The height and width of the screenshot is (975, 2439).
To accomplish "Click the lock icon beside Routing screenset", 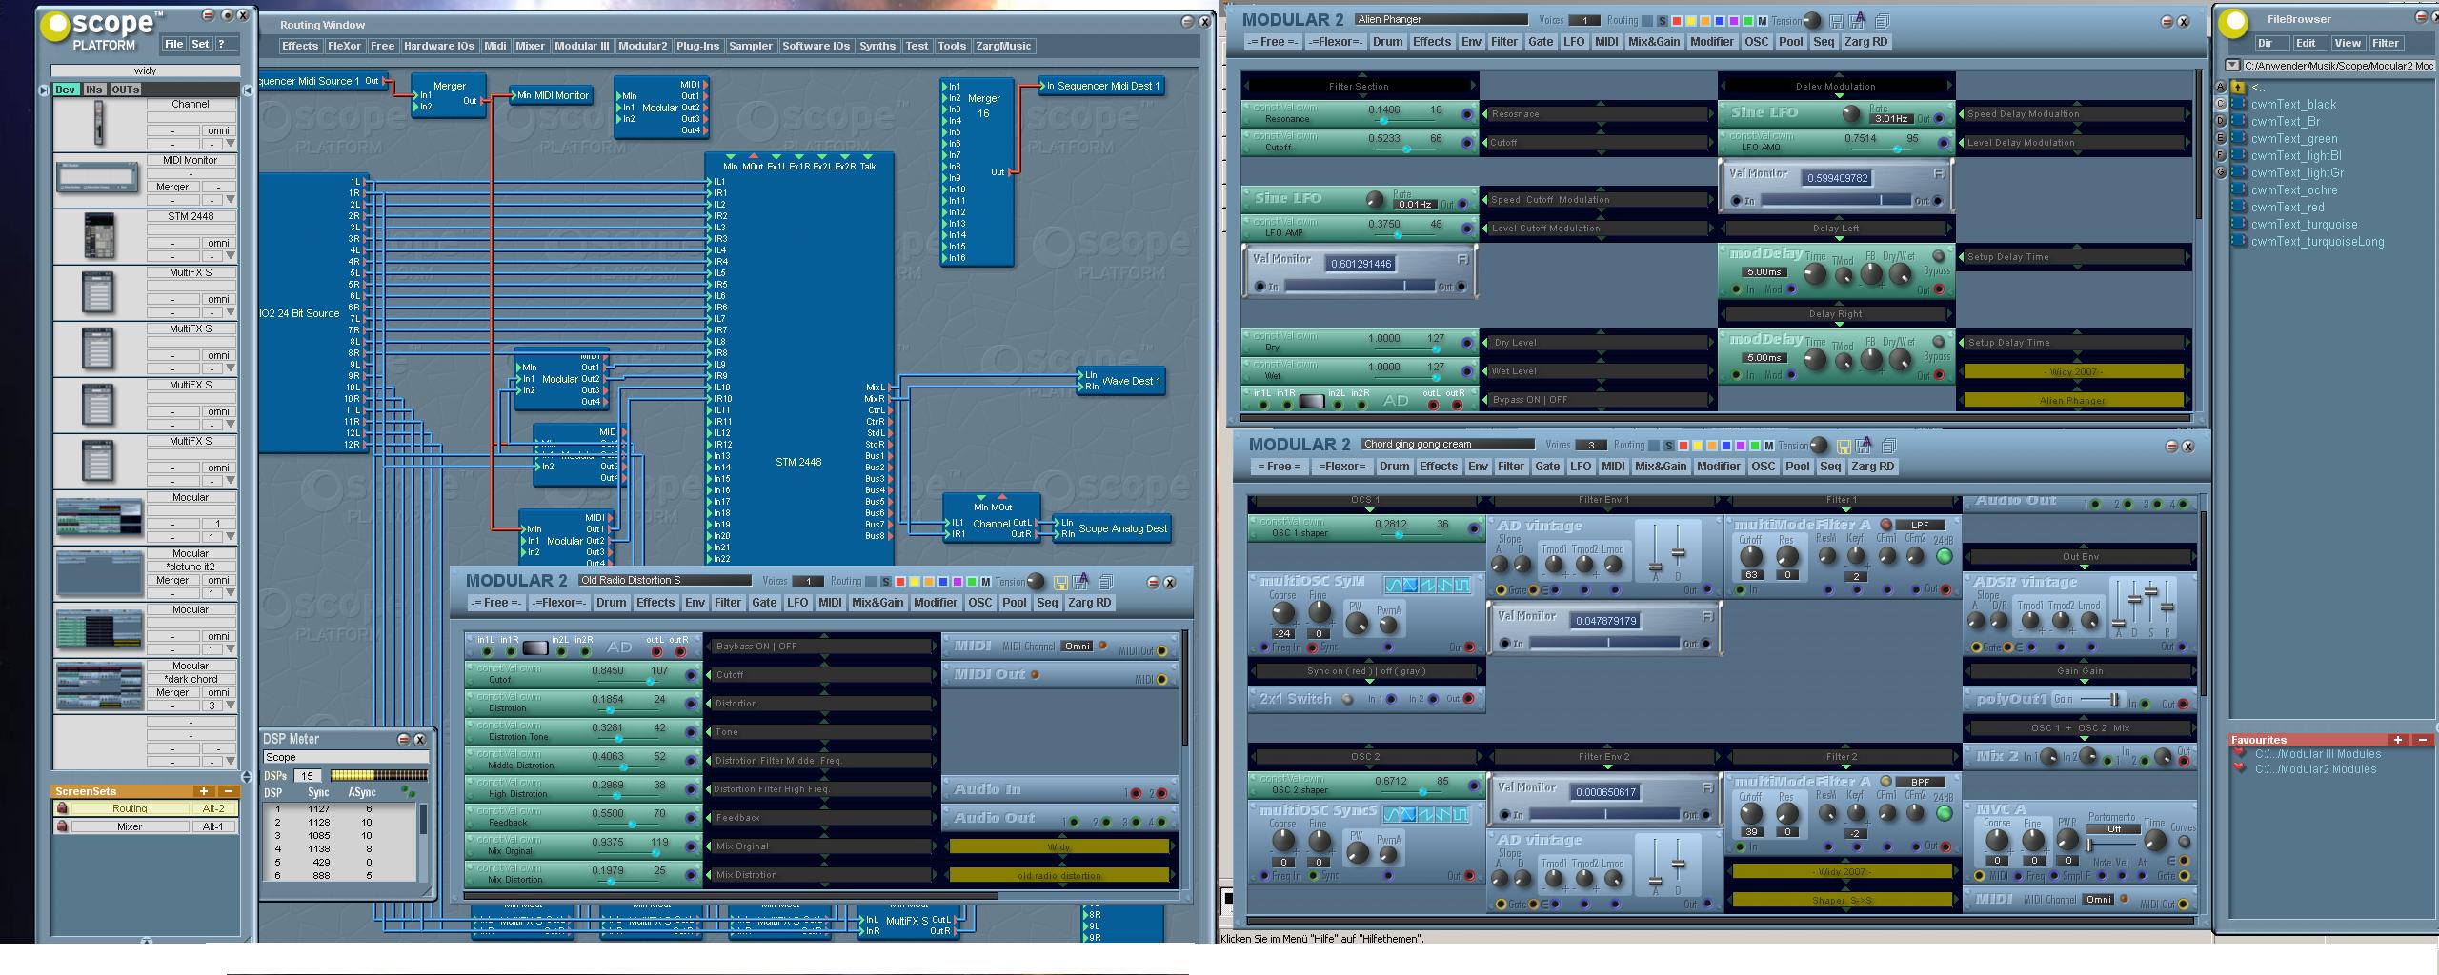I will (x=62, y=808).
